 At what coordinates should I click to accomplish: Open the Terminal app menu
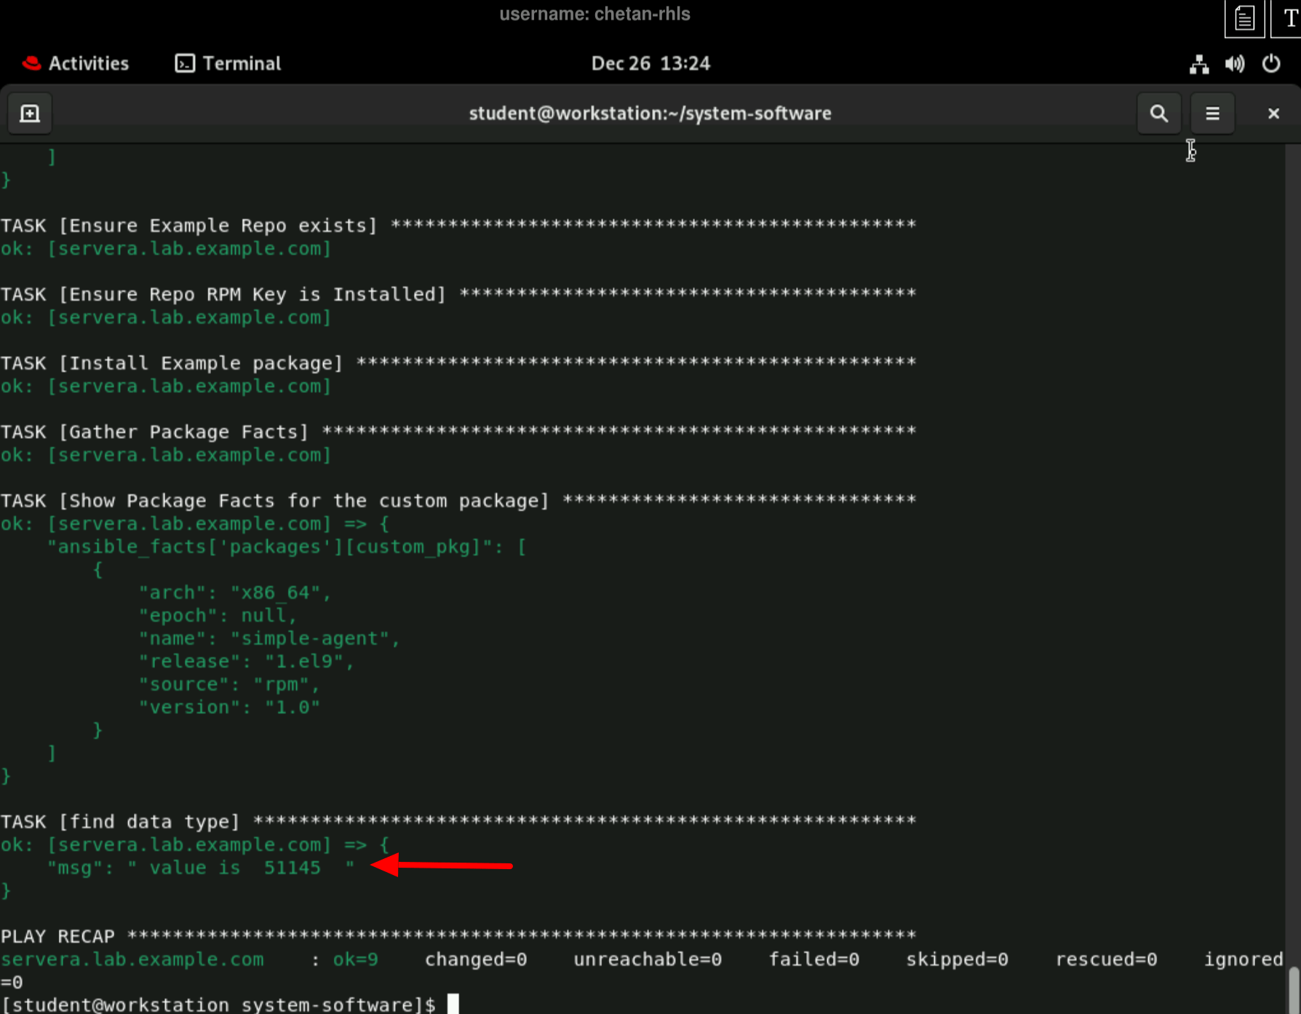[228, 63]
